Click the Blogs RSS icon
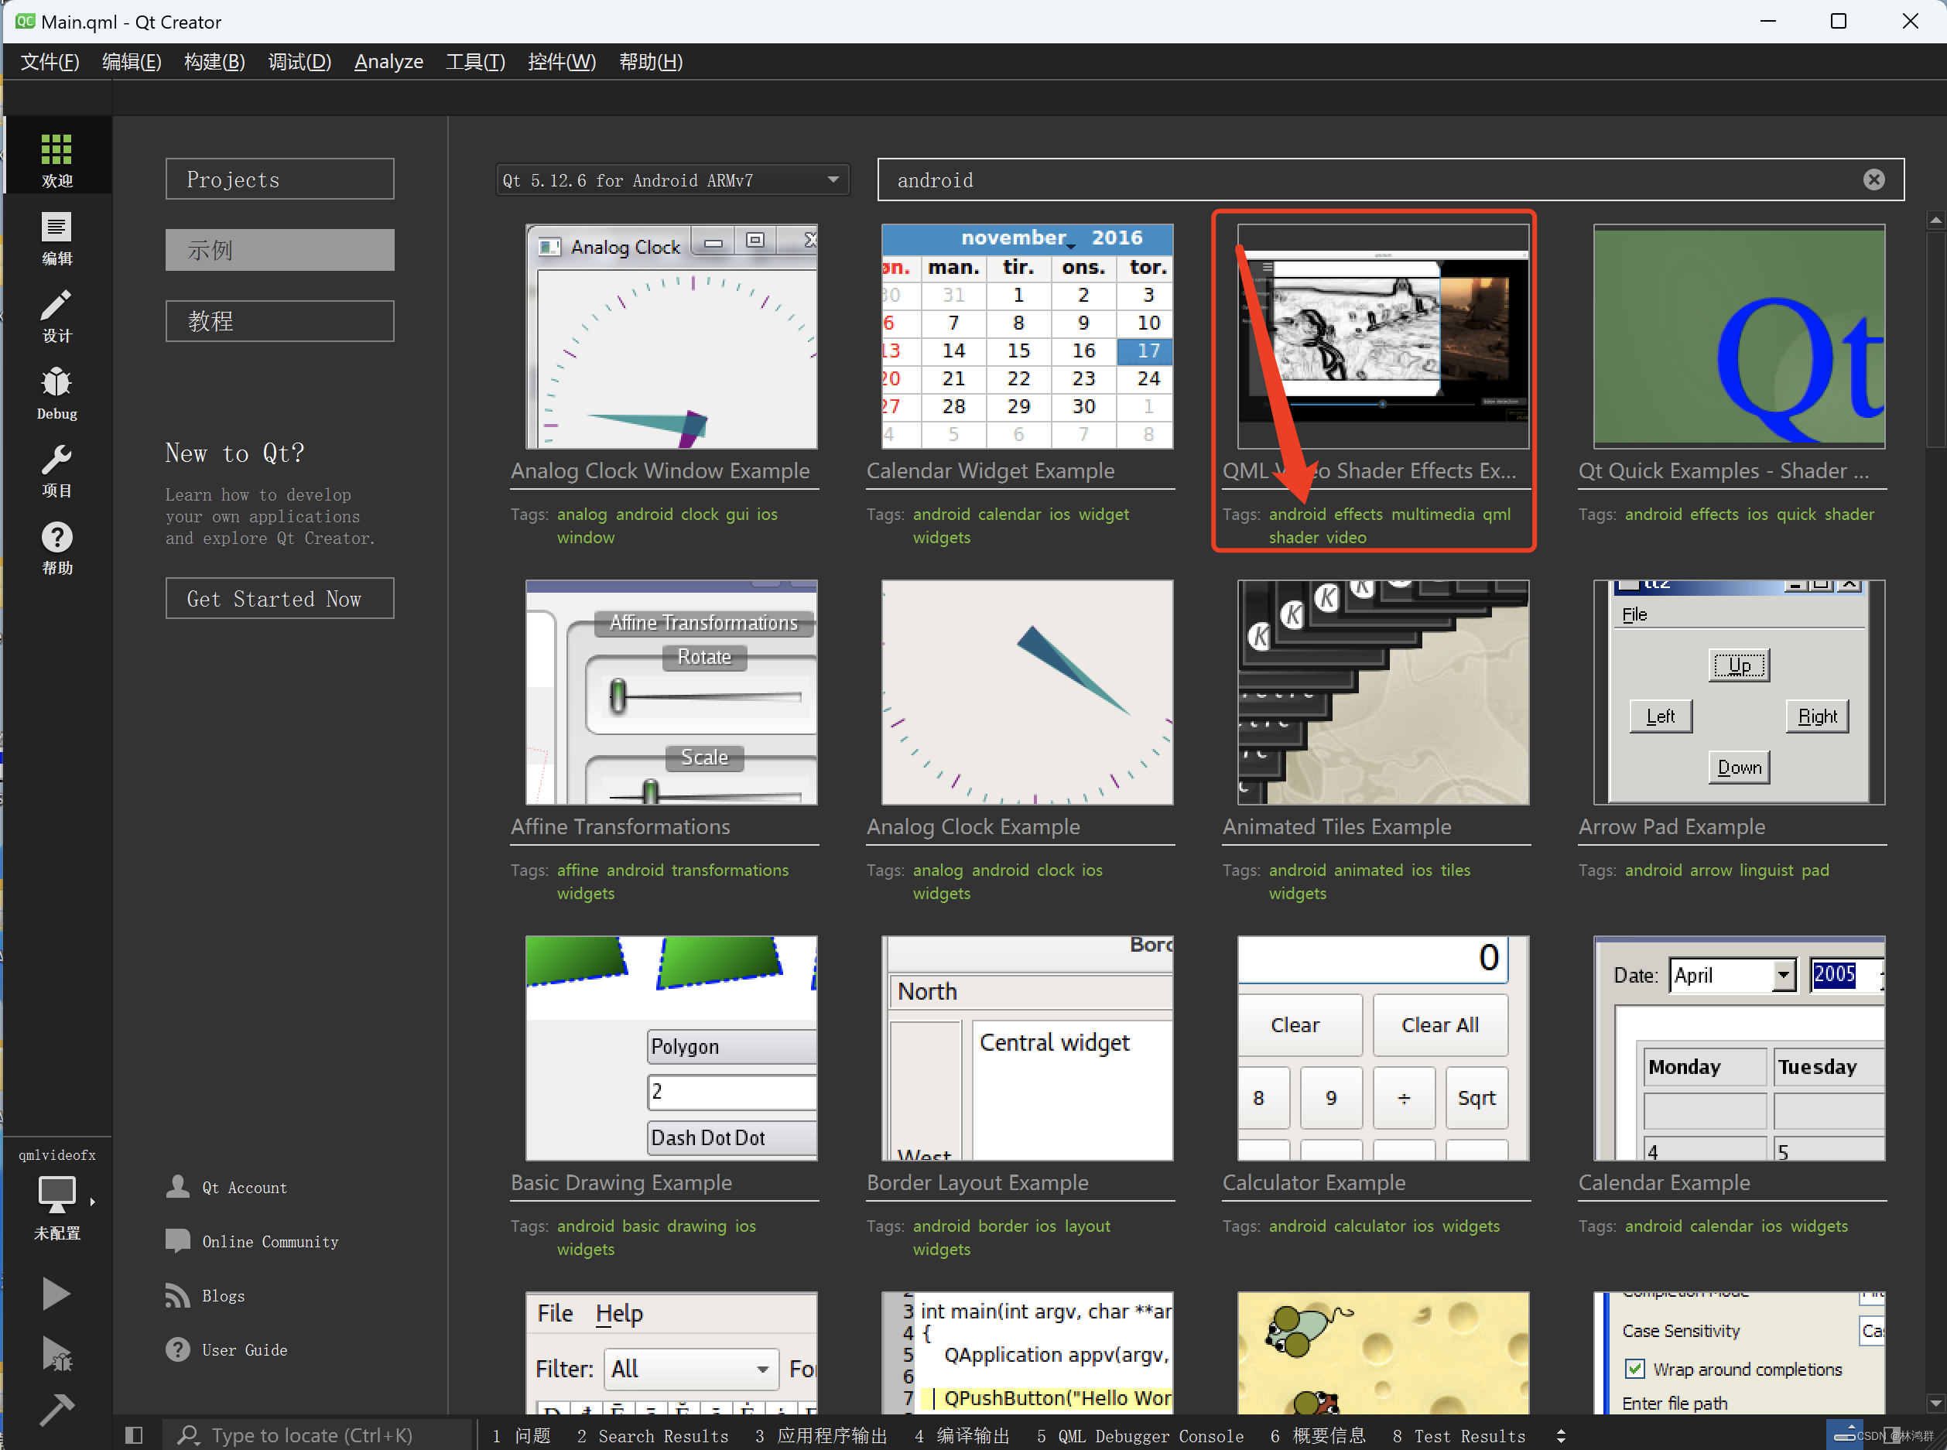Screen dimensions: 1947x1450 pos(178,1294)
